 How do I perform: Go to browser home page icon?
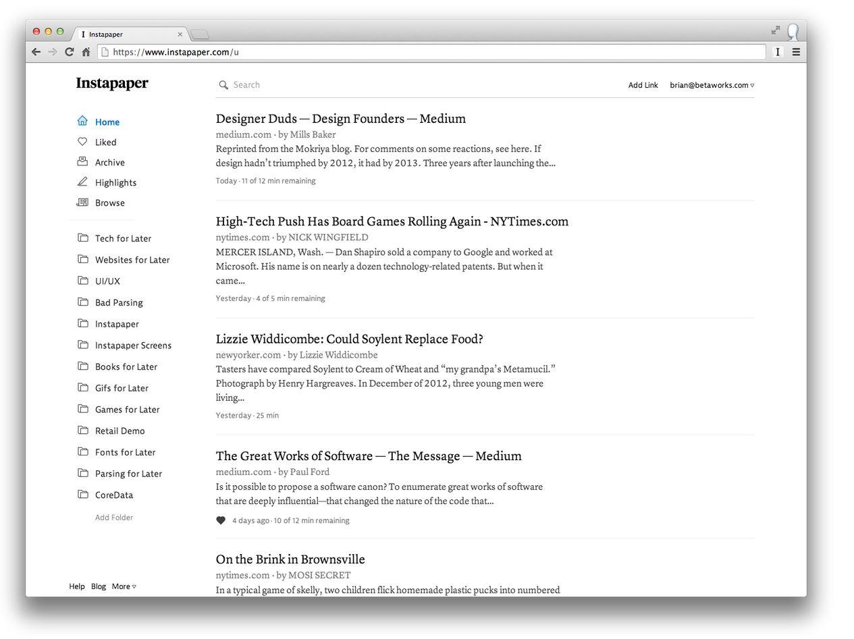pos(86,52)
